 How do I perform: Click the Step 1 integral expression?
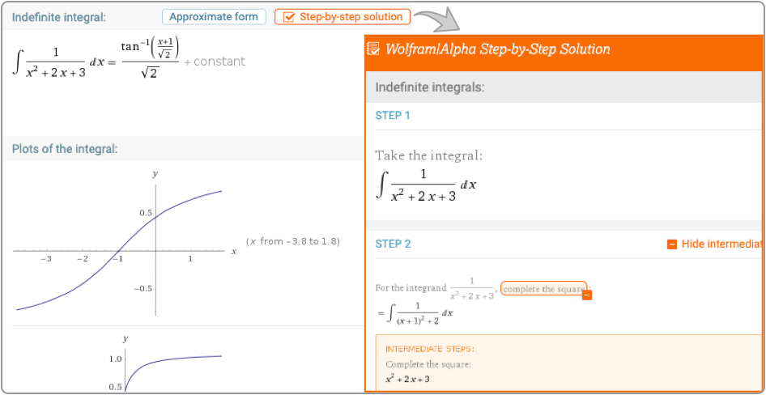(427, 185)
